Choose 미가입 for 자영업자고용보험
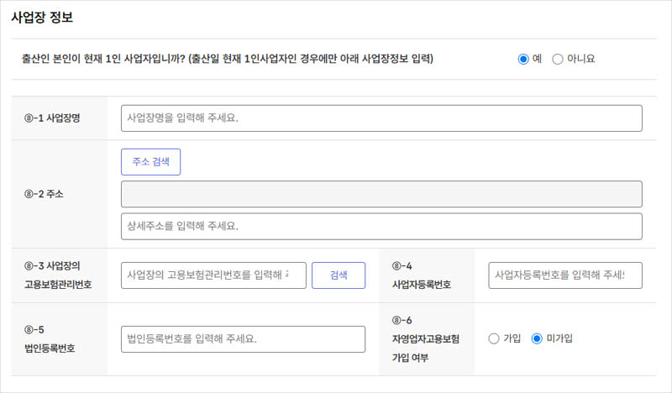The image size is (672, 393). point(537,338)
